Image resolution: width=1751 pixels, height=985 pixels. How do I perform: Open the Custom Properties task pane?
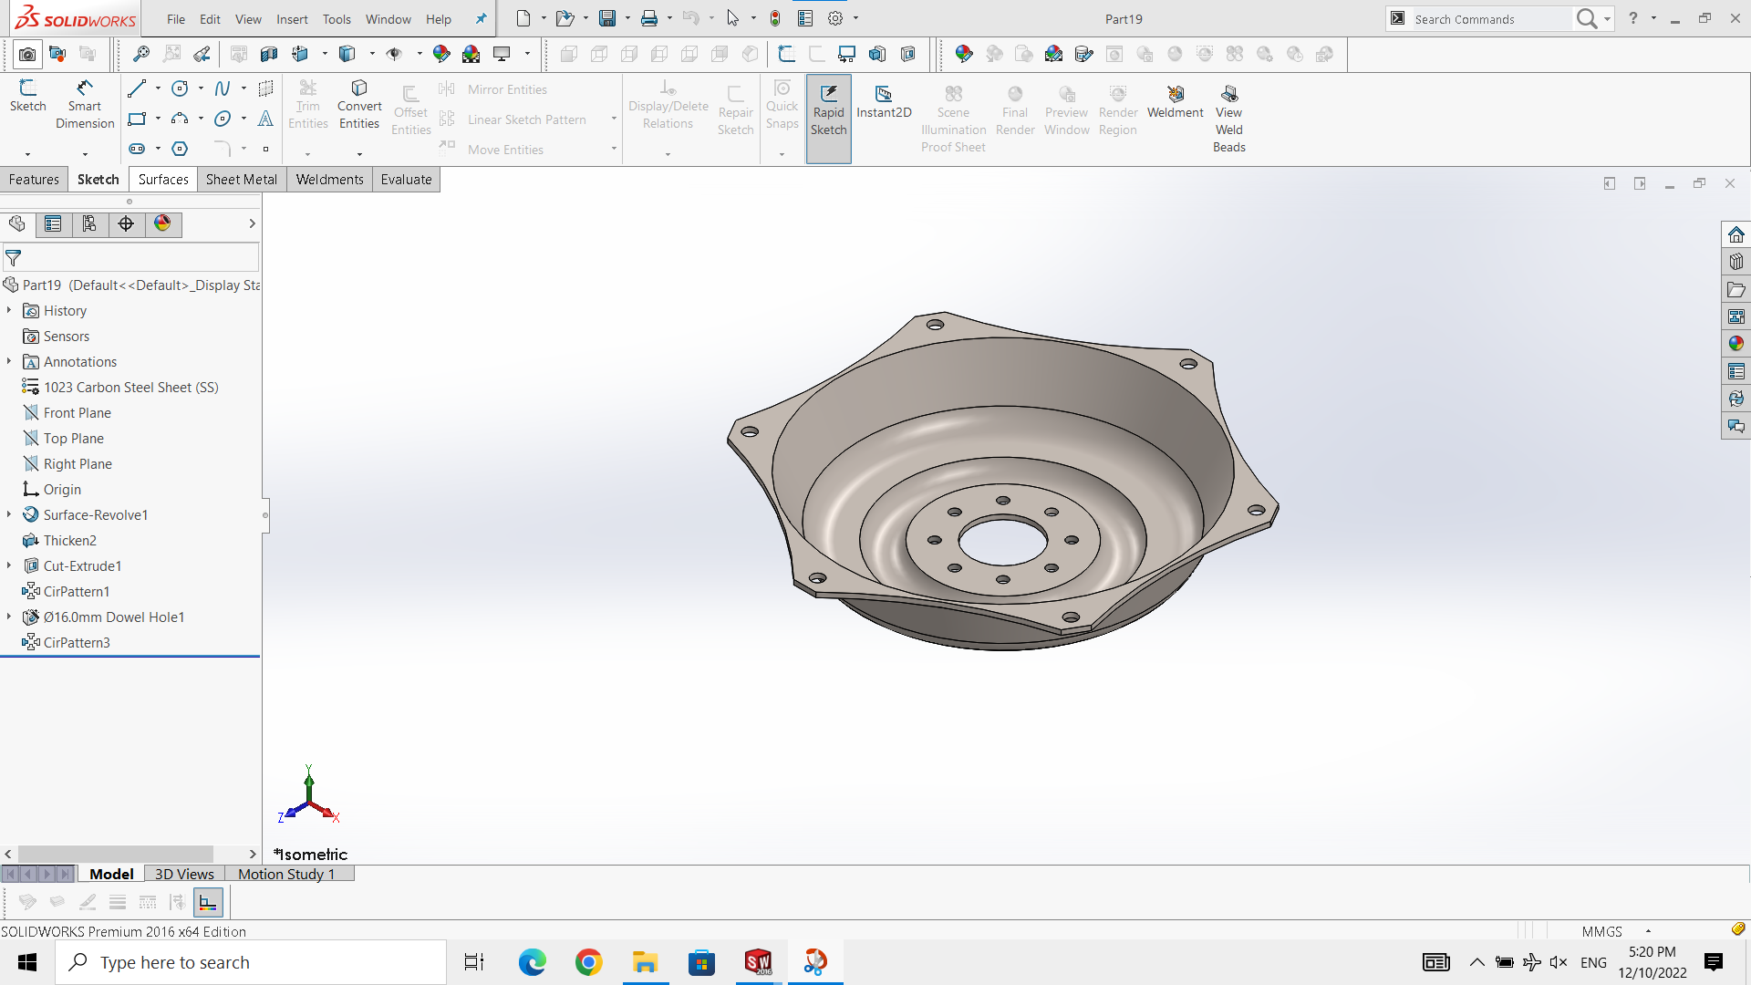click(1735, 371)
